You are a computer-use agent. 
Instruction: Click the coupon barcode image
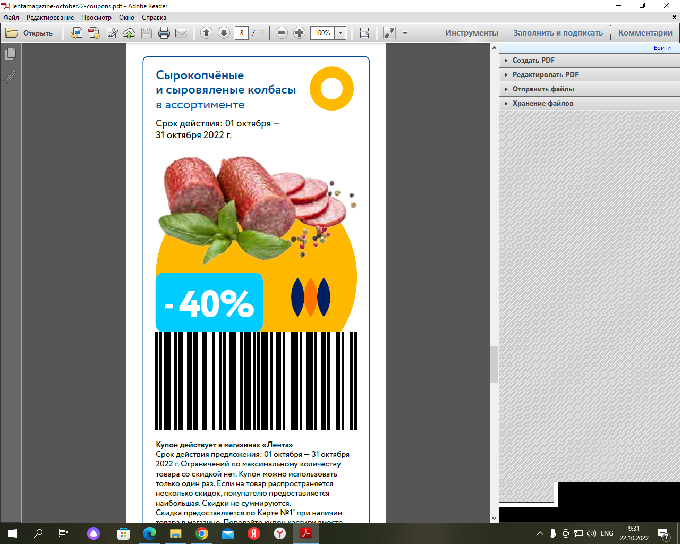256,380
